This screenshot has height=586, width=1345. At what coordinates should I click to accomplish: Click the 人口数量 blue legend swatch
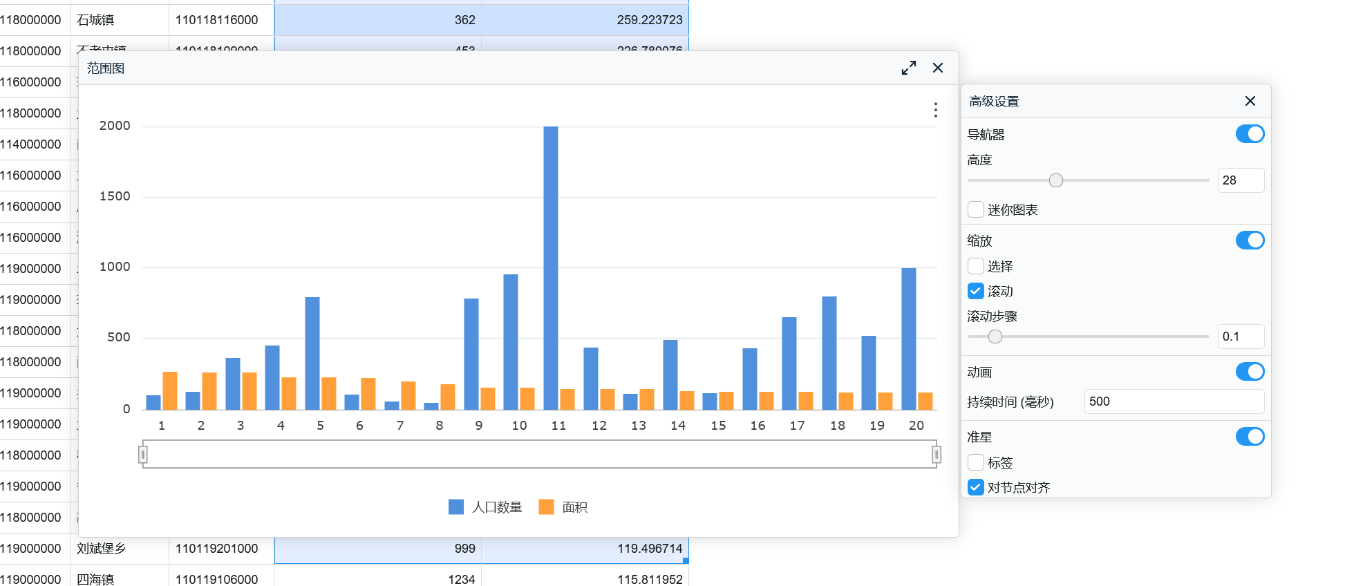[456, 507]
